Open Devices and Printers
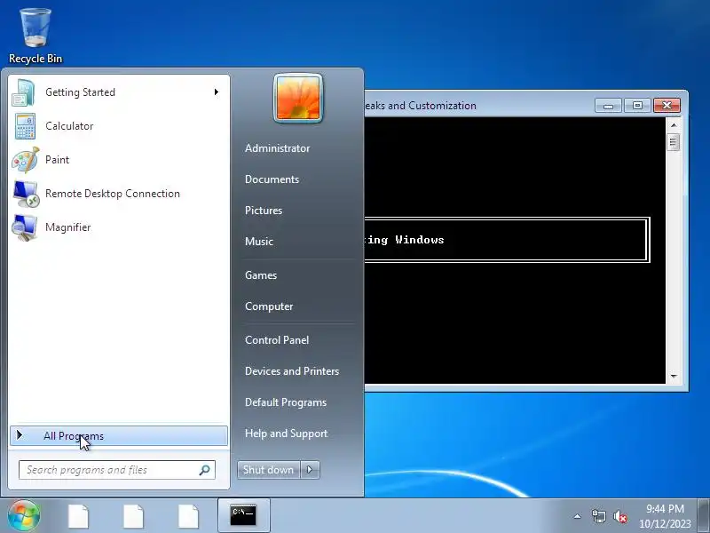 [292, 371]
